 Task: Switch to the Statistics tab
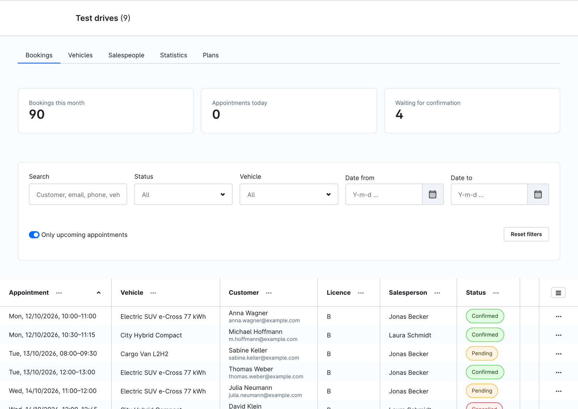coord(174,55)
